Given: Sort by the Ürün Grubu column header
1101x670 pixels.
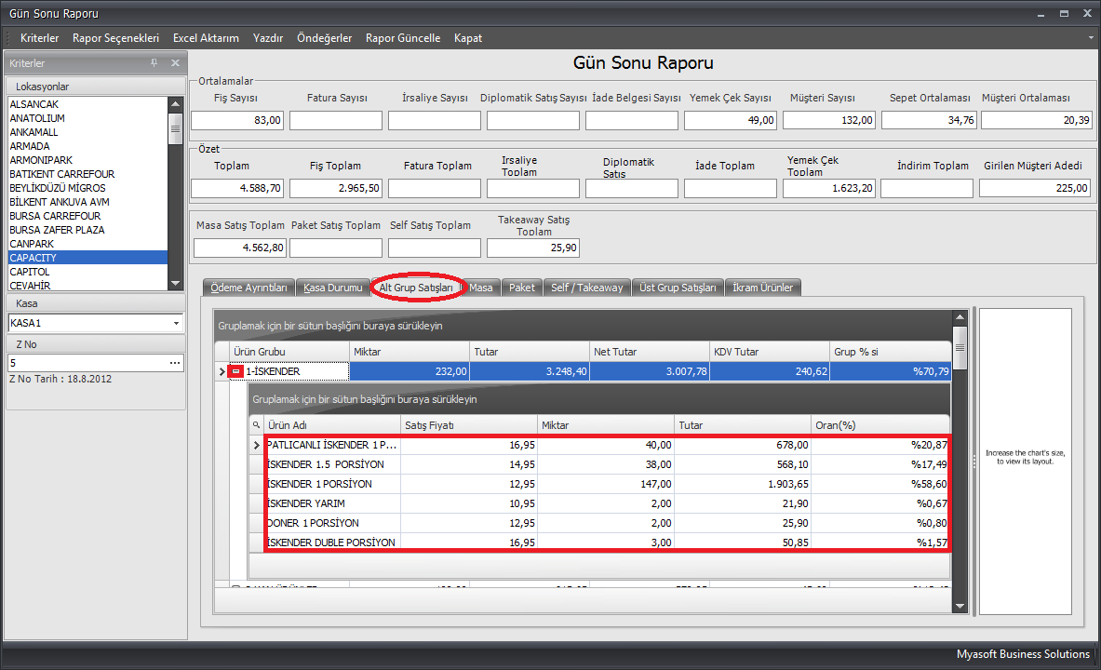Looking at the screenshot, I should [x=289, y=351].
